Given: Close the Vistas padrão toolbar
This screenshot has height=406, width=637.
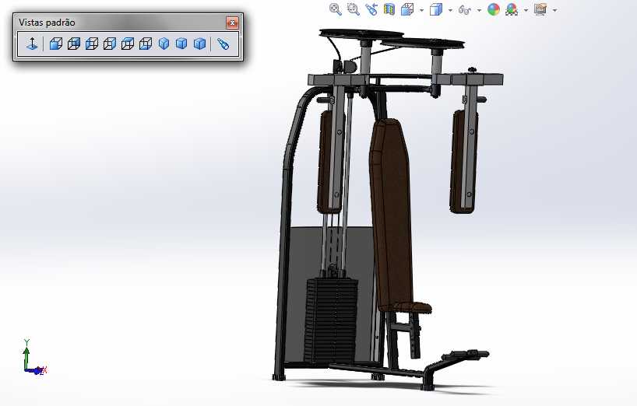Looking at the screenshot, I should pyautogui.click(x=232, y=23).
